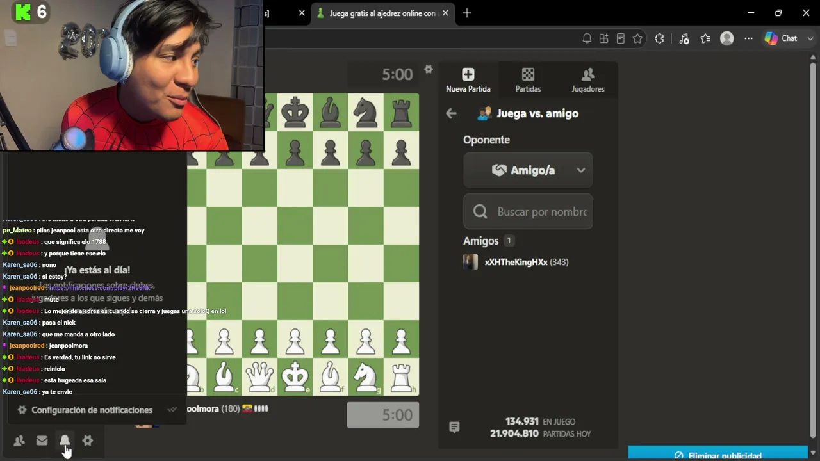The width and height of the screenshot is (820, 461).
Task: Open the favorites list star icon
Action: 705,38
